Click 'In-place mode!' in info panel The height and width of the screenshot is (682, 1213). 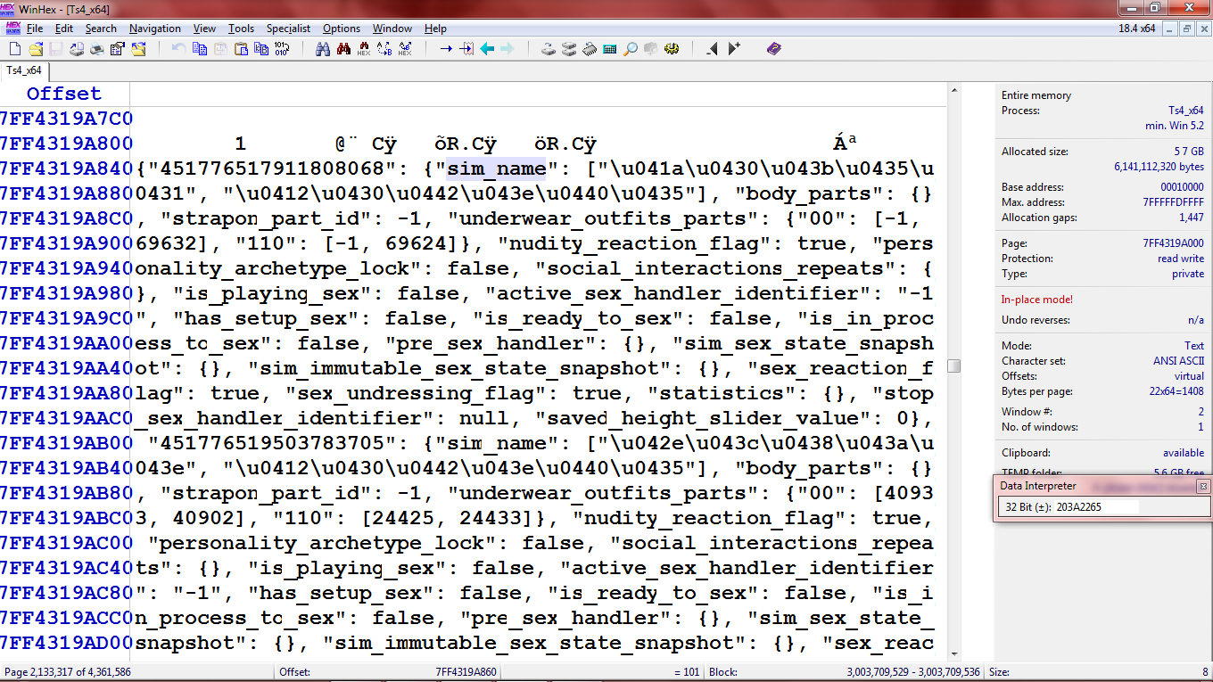(x=1037, y=300)
